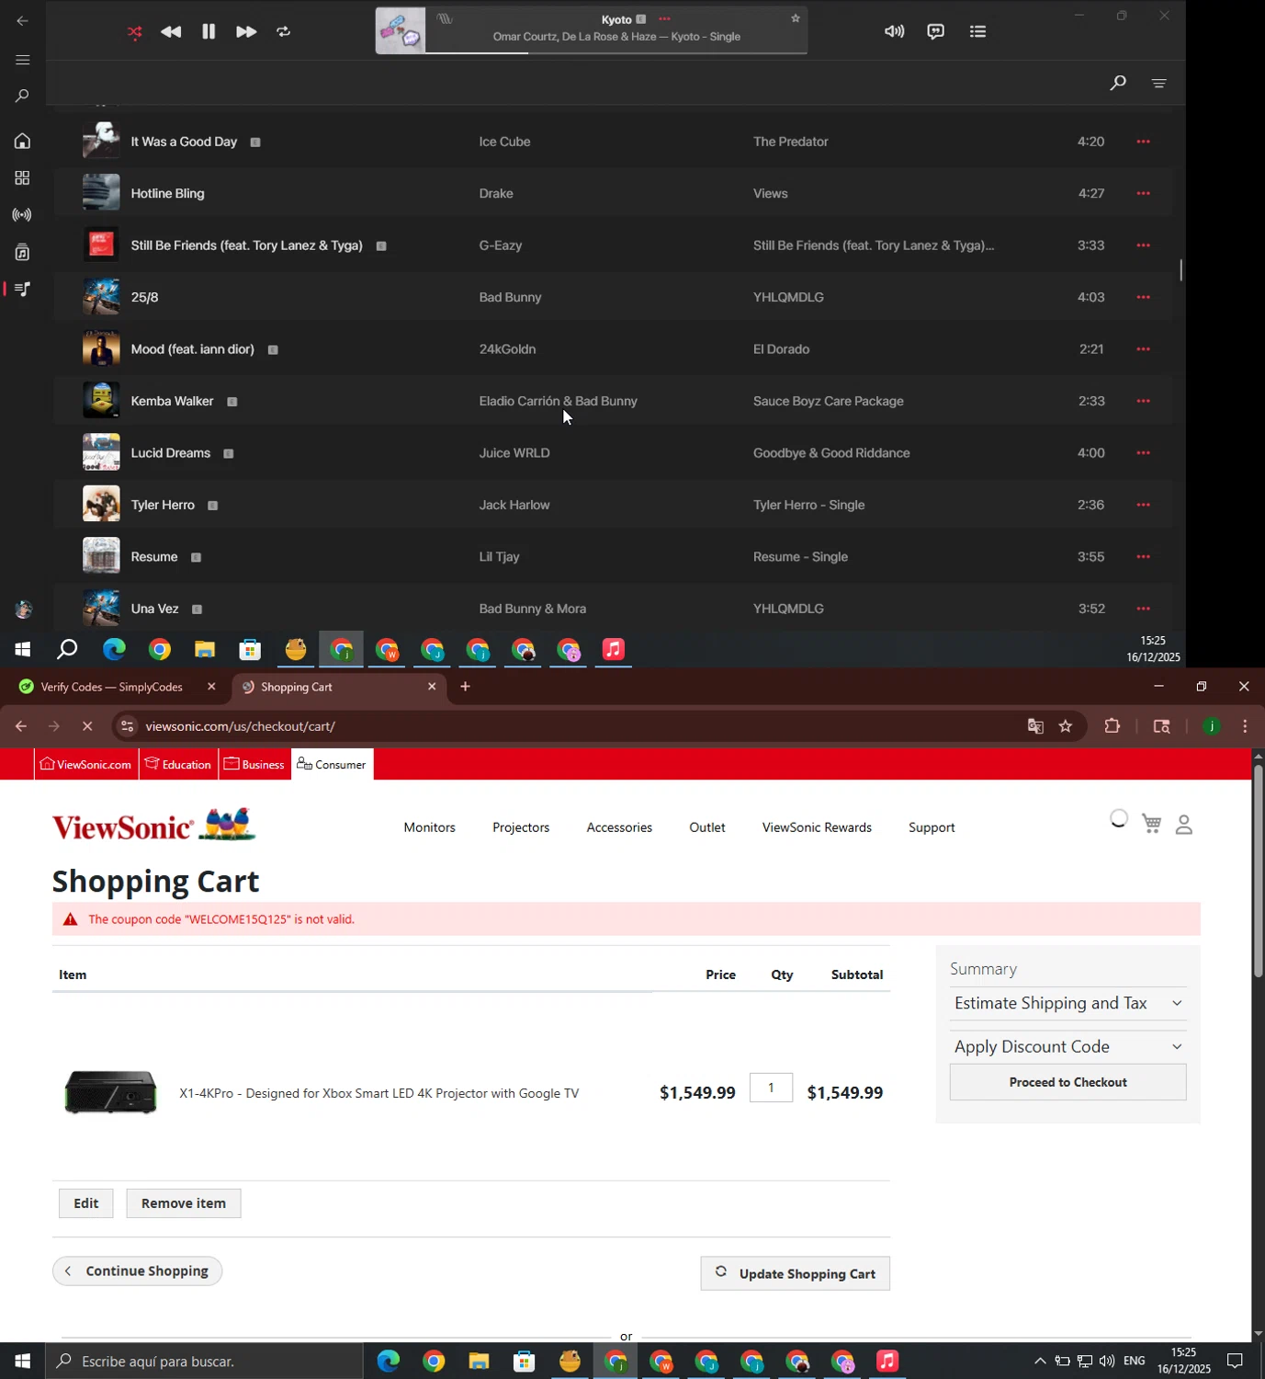Open the playlist sort options
Screen dimensions: 1265x1379
tap(1159, 83)
